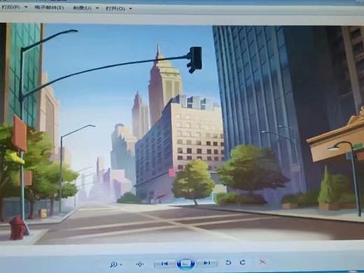364x273 pixels.
Task: Open the small arrow beside the zoom magnifier
Action: pyautogui.click(x=121, y=265)
